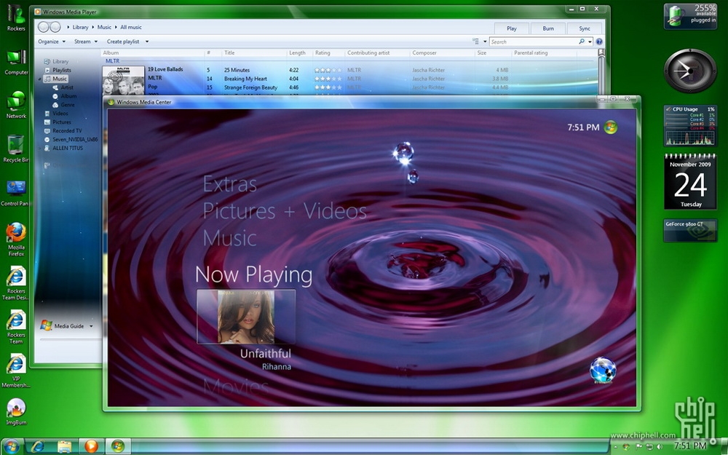Select Extras in Media Center menu
This screenshot has height=455, width=728.
pos(230,184)
